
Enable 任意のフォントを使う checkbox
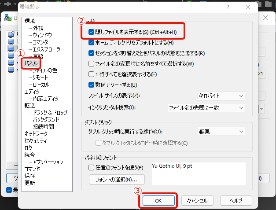(x=92, y=168)
